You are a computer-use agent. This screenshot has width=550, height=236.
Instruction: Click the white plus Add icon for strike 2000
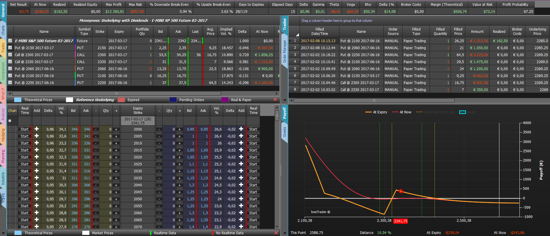tap(37, 129)
